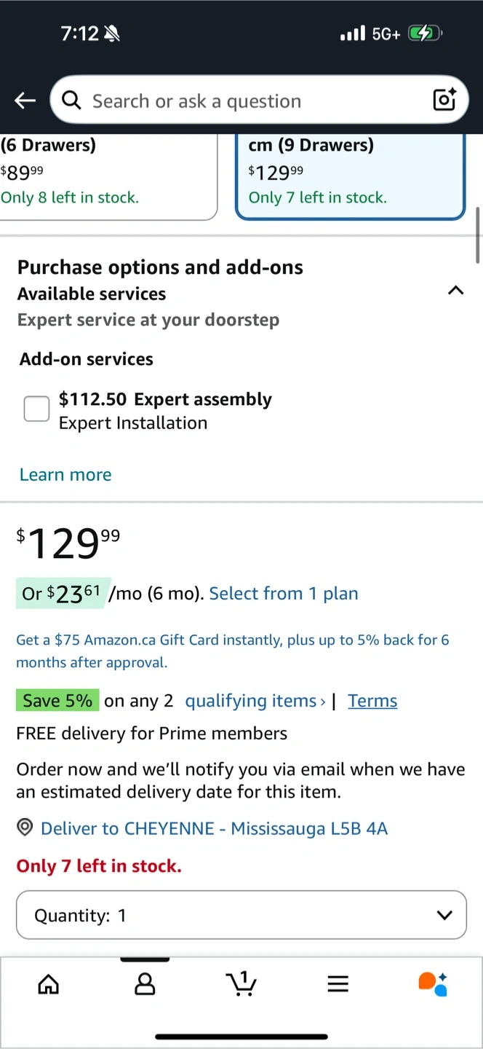Image resolution: width=483 pixels, height=1049 pixels.
Task: Select the 9 Drawers size option
Action: click(350, 175)
